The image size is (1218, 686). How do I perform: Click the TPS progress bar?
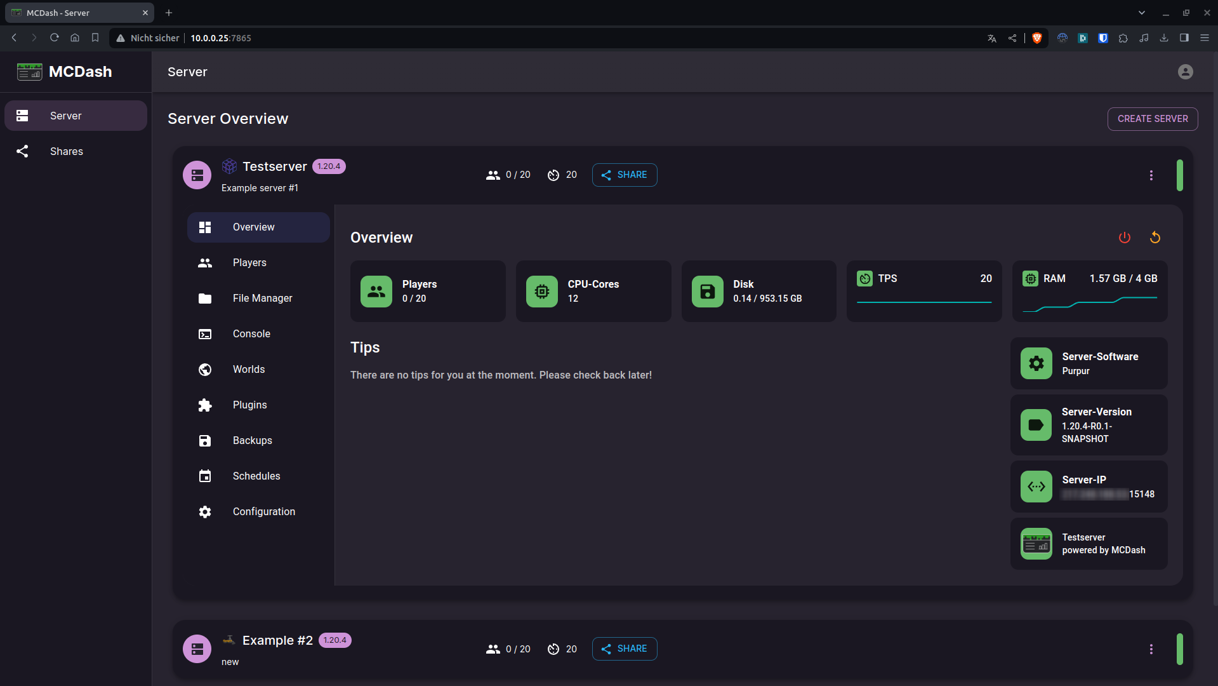(923, 302)
